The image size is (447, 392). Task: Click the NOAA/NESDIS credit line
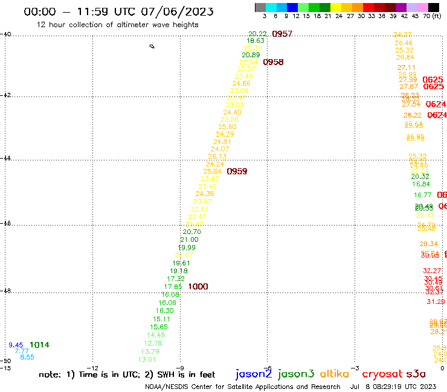coord(243,387)
